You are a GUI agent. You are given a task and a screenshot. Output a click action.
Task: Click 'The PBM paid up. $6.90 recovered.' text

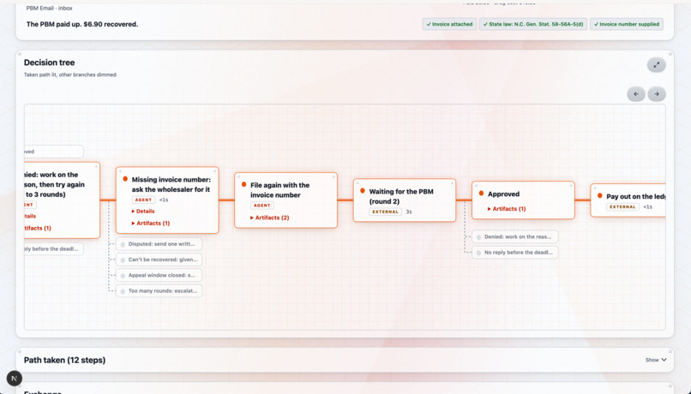click(x=82, y=24)
